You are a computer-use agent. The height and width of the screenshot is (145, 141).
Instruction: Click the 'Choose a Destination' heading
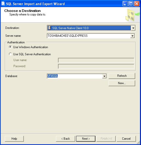(23, 11)
